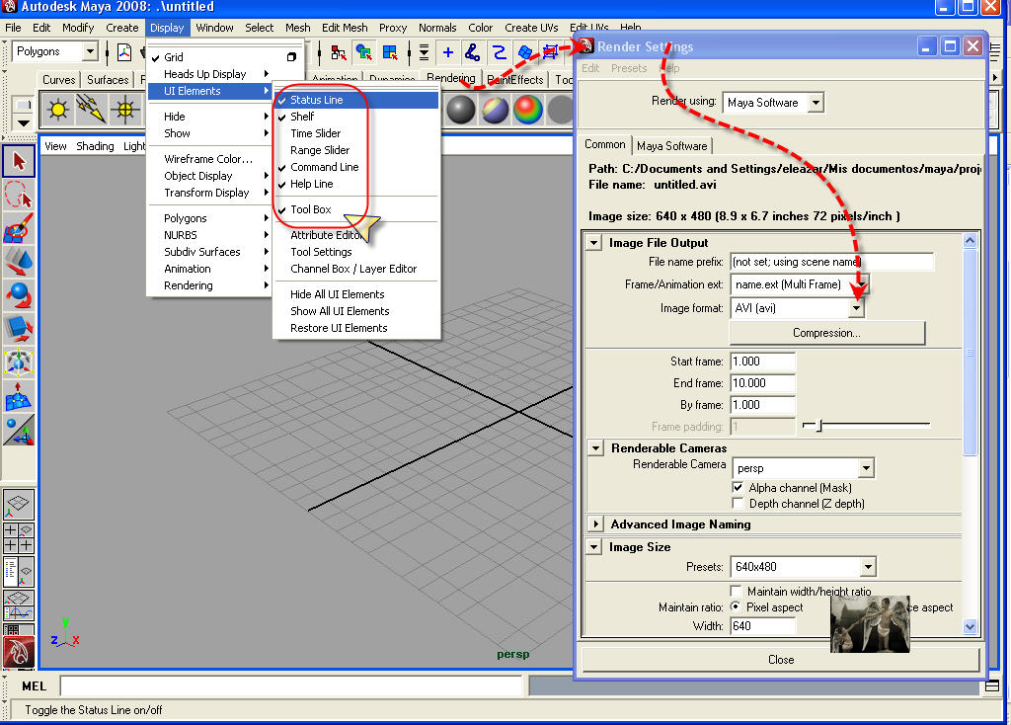Expand the Advanced Image Naming section
Screen dimensions: 1011x725
595,524
